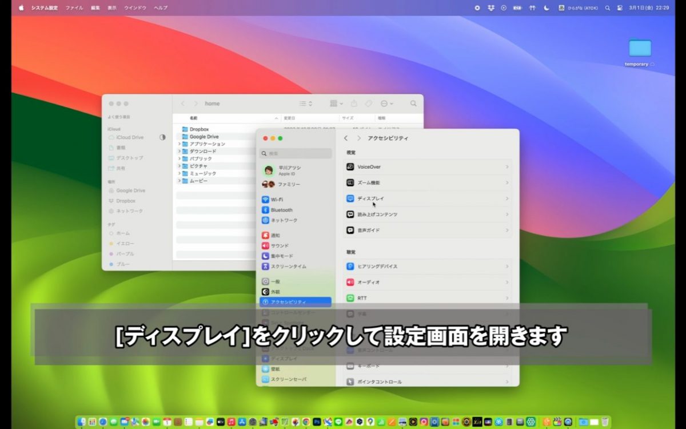
Task: Go back in the System Settings window
Action: [x=346, y=138]
